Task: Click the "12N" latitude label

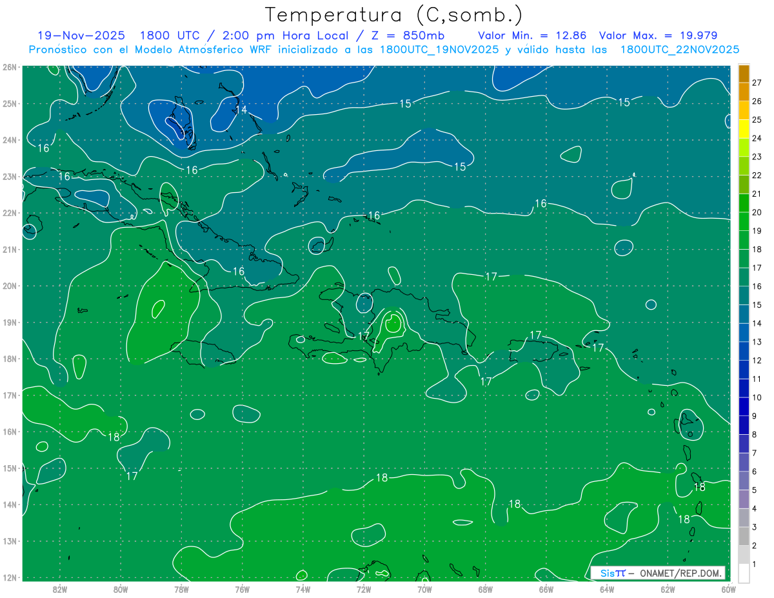Action: coord(10,577)
